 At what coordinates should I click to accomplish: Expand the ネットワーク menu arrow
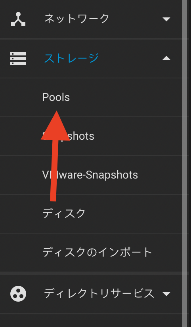pos(166,19)
